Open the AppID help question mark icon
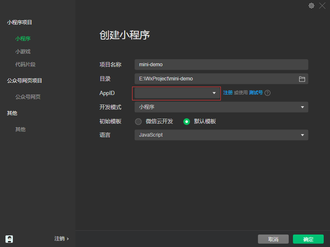 267,93
